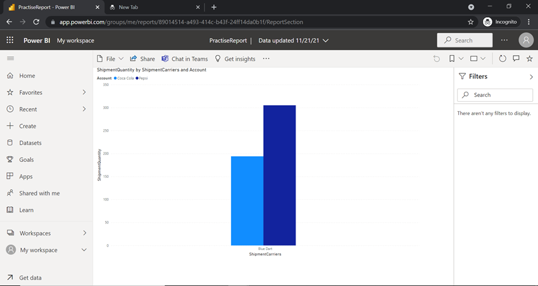
Task: Go forward in browser history
Action: [23, 22]
